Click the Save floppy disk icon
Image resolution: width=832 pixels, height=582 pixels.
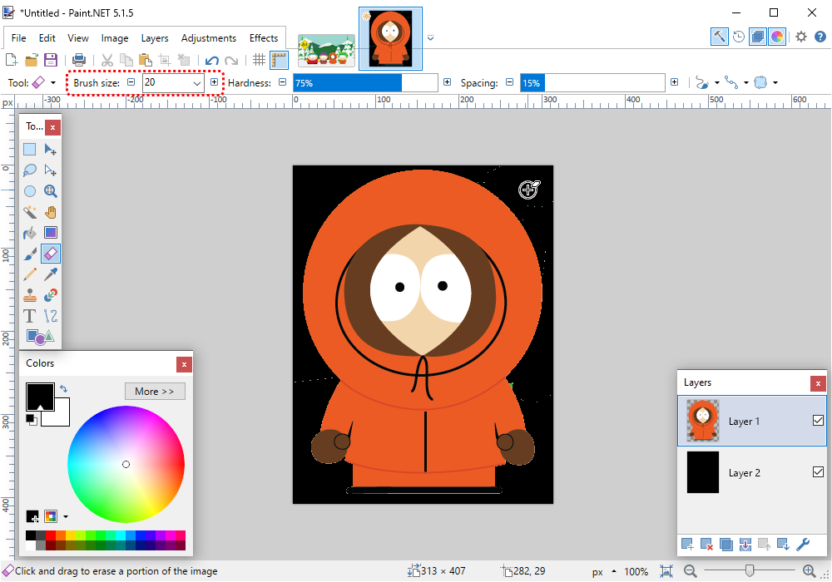51,59
